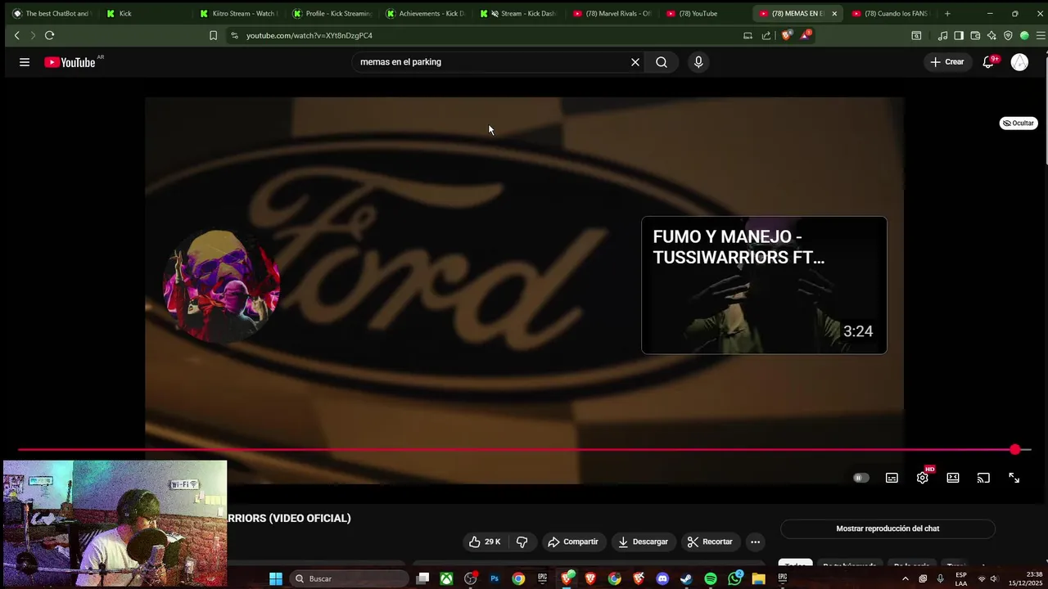Image resolution: width=1048 pixels, height=589 pixels.
Task: Open the browser main hamburger menu
Action: (x=1041, y=35)
